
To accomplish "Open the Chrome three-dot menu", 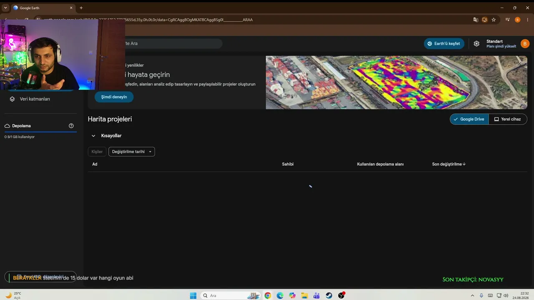I will pyautogui.click(x=527, y=20).
